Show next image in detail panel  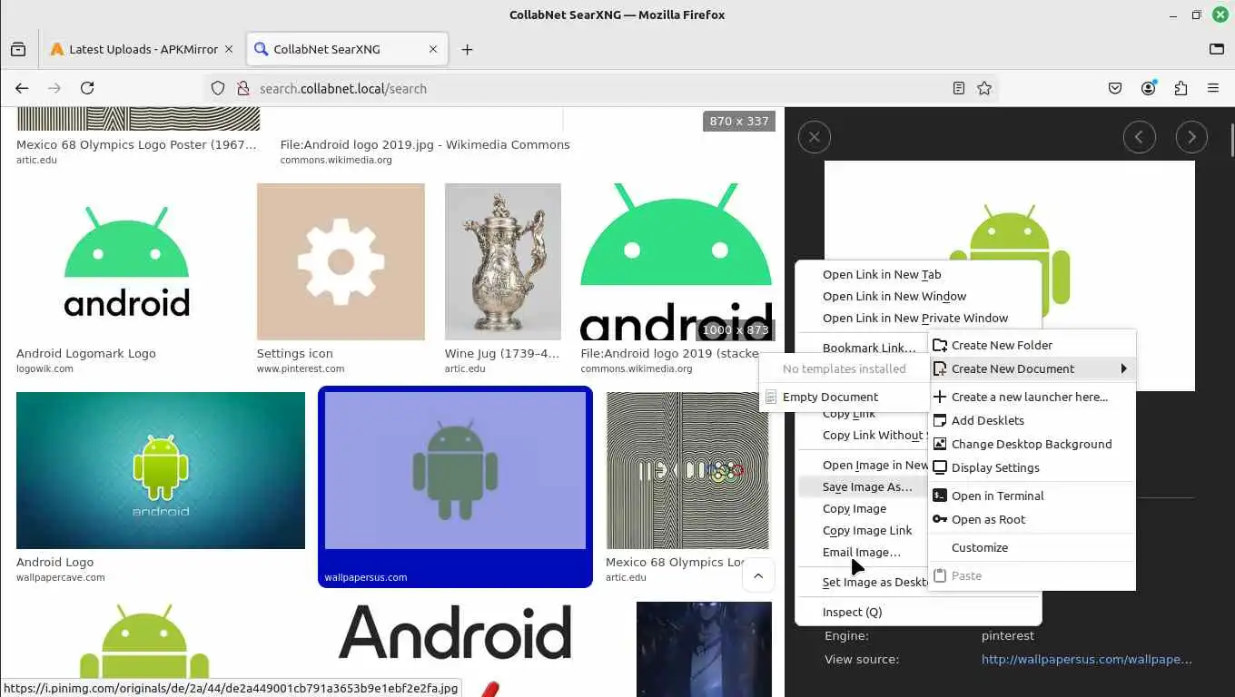(1191, 137)
